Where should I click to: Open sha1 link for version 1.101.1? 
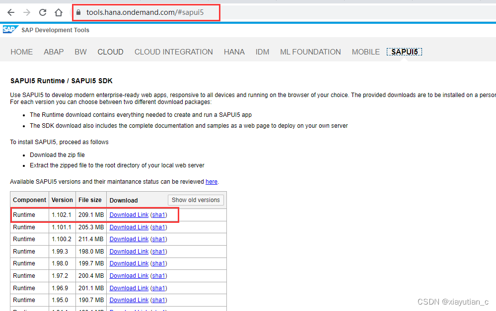pos(159,227)
